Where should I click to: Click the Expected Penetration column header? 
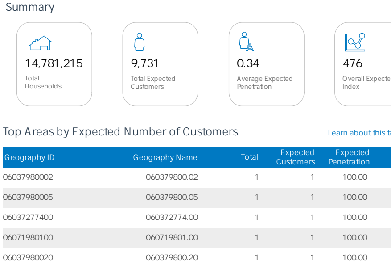tap(349, 157)
